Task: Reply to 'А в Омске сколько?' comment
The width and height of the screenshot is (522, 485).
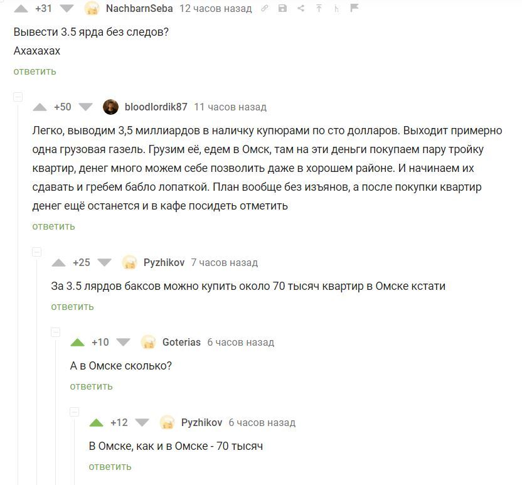Action: tap(91, 386)
